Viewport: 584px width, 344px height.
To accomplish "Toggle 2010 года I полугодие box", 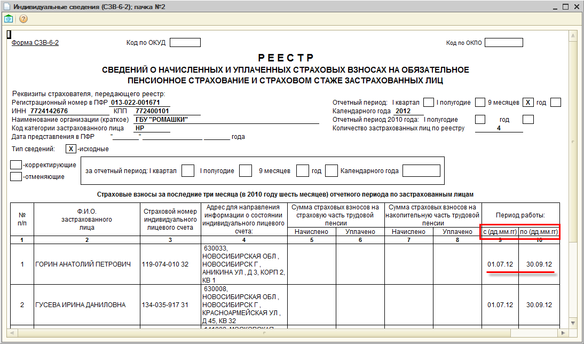I will (480, 120).
